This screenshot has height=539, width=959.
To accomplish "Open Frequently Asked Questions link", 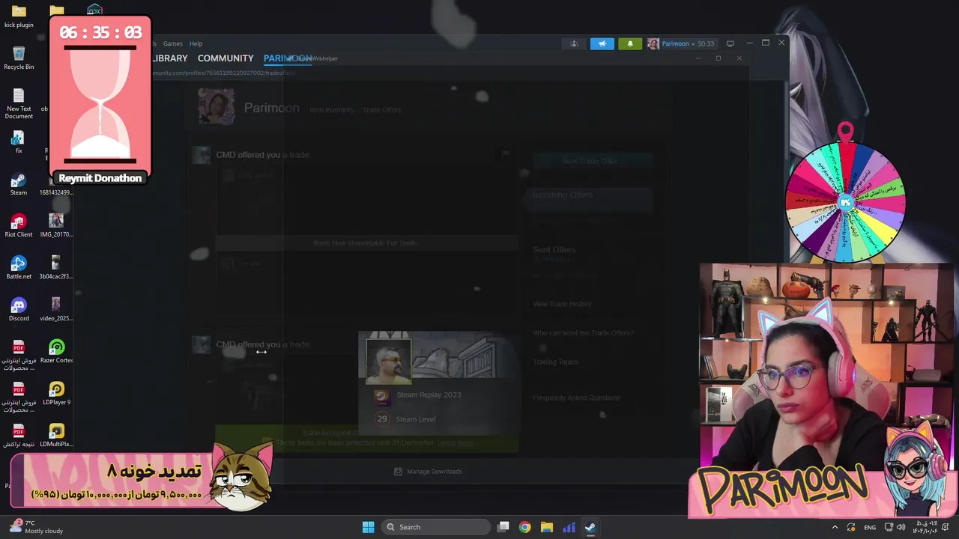I will tap(576, 398).
